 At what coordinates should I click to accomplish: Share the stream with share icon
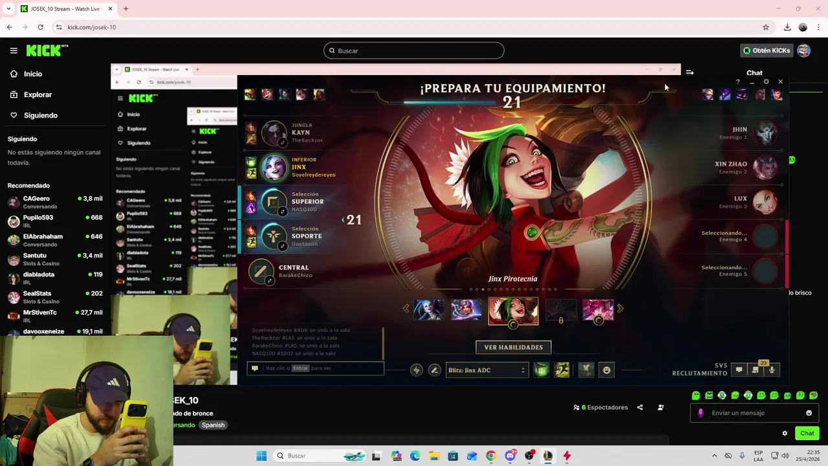pyautogui.click(x=640, y=408)
